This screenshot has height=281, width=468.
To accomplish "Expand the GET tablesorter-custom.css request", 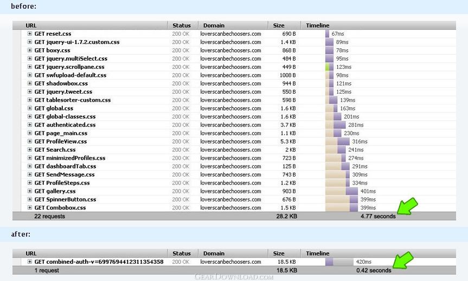I will (29, 100).
